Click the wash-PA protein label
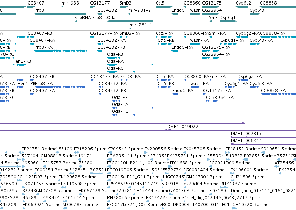 point(200,84)
